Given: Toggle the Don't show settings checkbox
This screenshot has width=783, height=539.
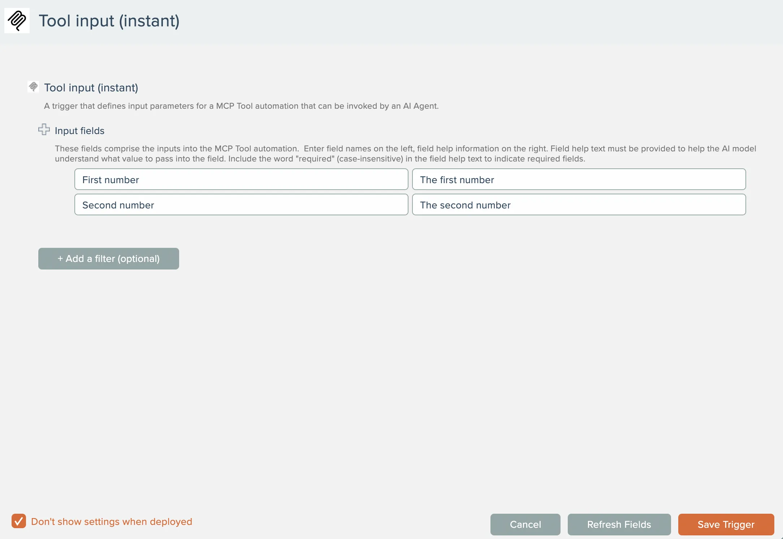Looking at the screenshot, I should click(19, 521).
